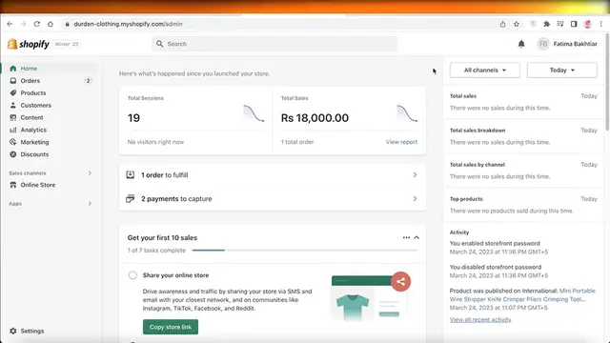Viewport: 610px width, 343px height.
Task: Open browser three-dot menu
Action: tap(601, 24)
